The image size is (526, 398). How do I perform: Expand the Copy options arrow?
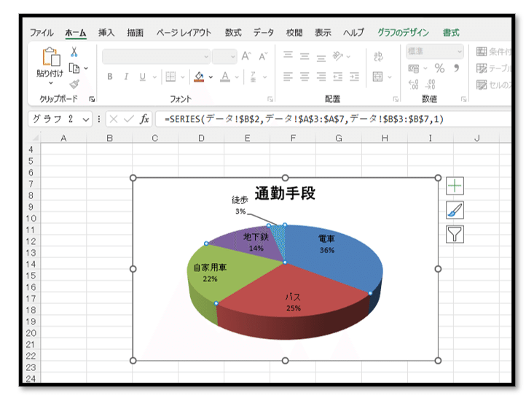click(86, 68)
